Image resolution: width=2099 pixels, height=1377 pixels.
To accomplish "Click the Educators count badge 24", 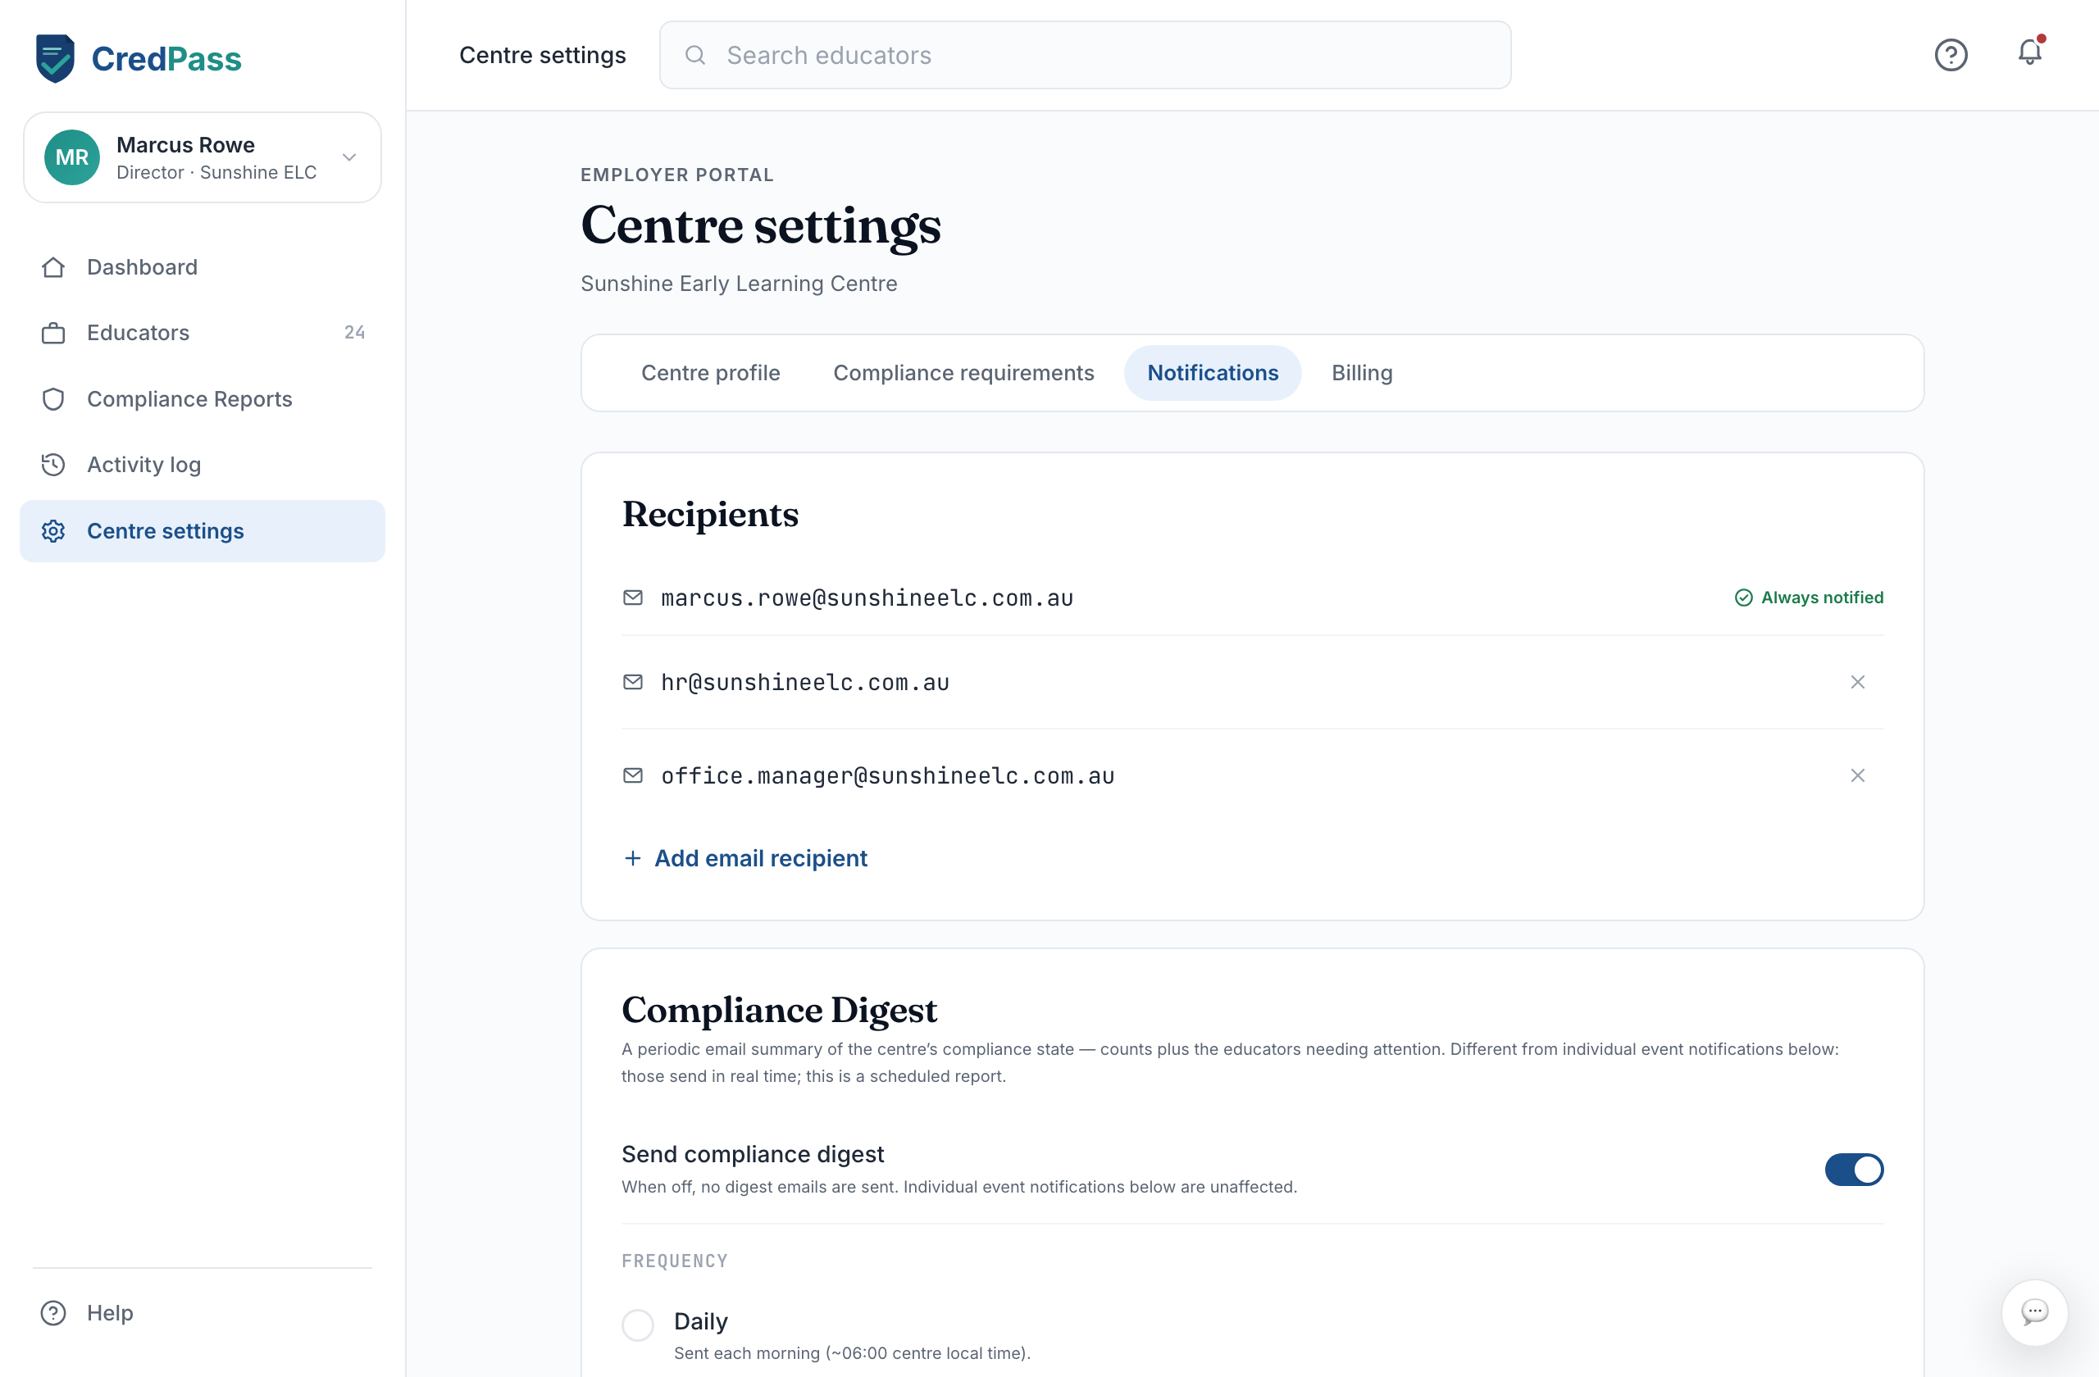I will (x=354, y=334).
